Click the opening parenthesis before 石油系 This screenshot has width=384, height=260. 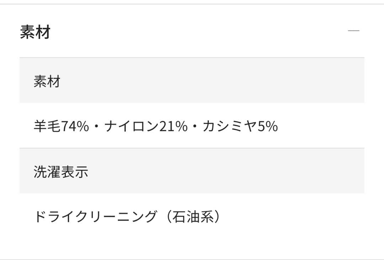(167, 216)
